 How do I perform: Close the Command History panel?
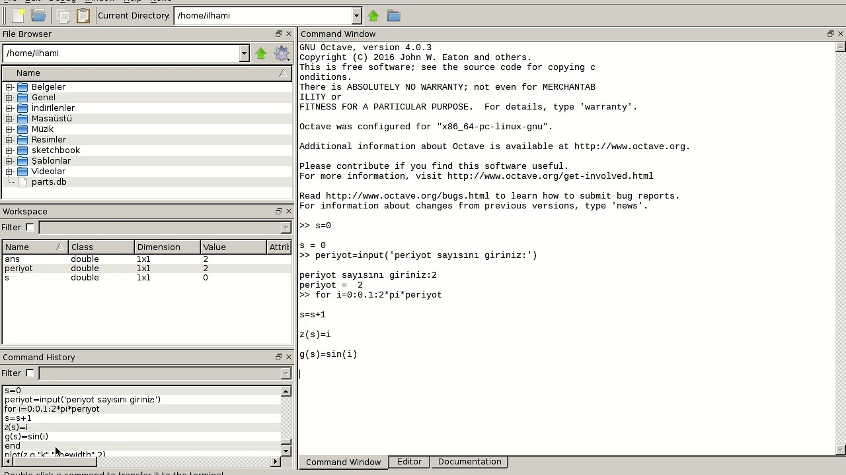click(289, 357)
